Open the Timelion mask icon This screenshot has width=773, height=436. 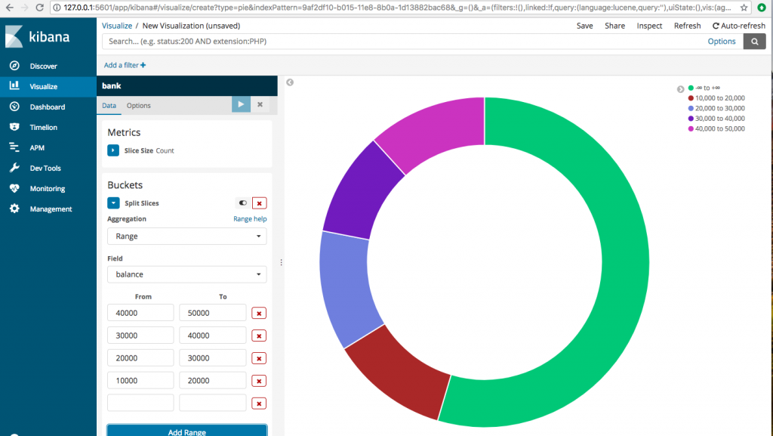(x=15, y=127)
